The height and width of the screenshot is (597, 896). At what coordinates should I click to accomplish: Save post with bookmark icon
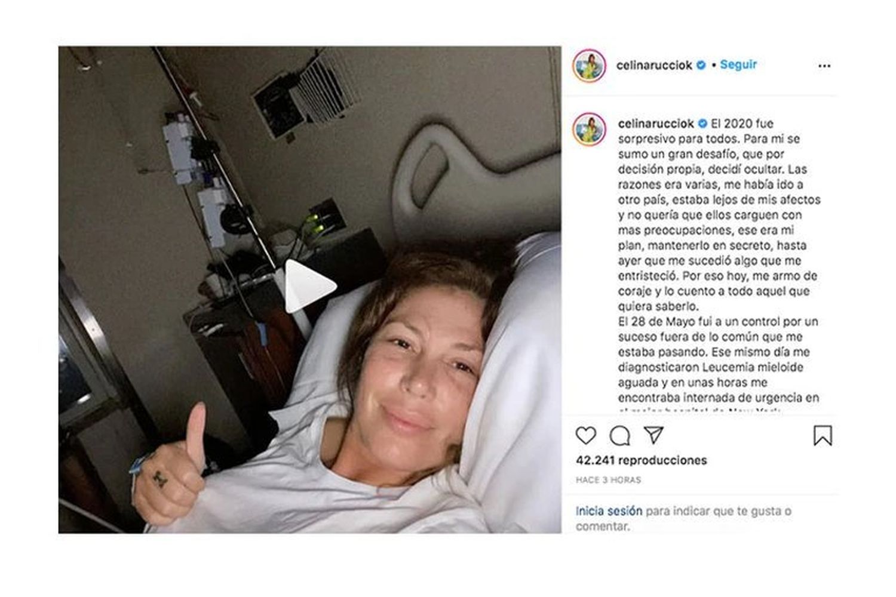pyautogui.click(x=823, y=436)
